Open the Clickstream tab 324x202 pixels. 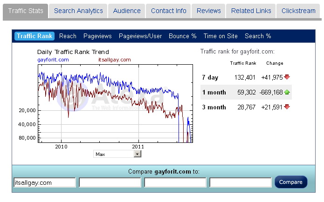click(x=298, y=11)
